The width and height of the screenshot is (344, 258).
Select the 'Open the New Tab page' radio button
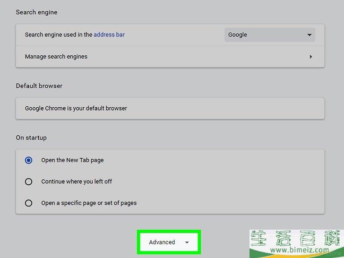click(x=29, y=160)
